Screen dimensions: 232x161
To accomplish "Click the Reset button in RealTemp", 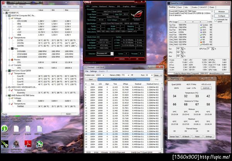I will pos(197,137).
